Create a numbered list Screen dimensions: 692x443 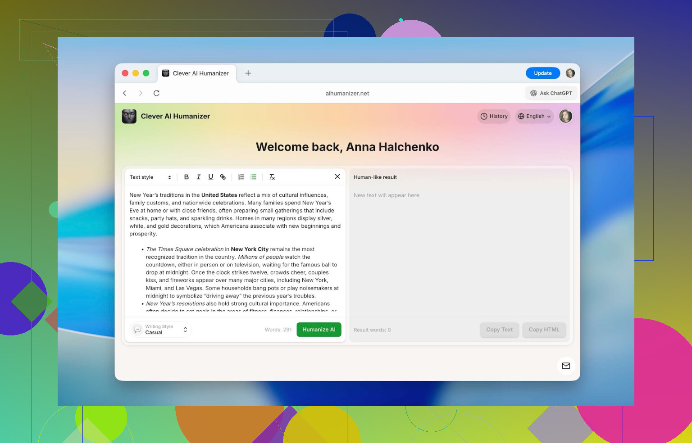click(x=241, y=177)
